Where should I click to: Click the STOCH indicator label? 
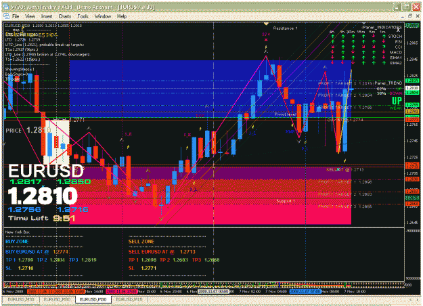(395, 36)
